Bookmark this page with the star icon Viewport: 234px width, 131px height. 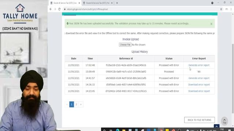(x=221, y=9)
